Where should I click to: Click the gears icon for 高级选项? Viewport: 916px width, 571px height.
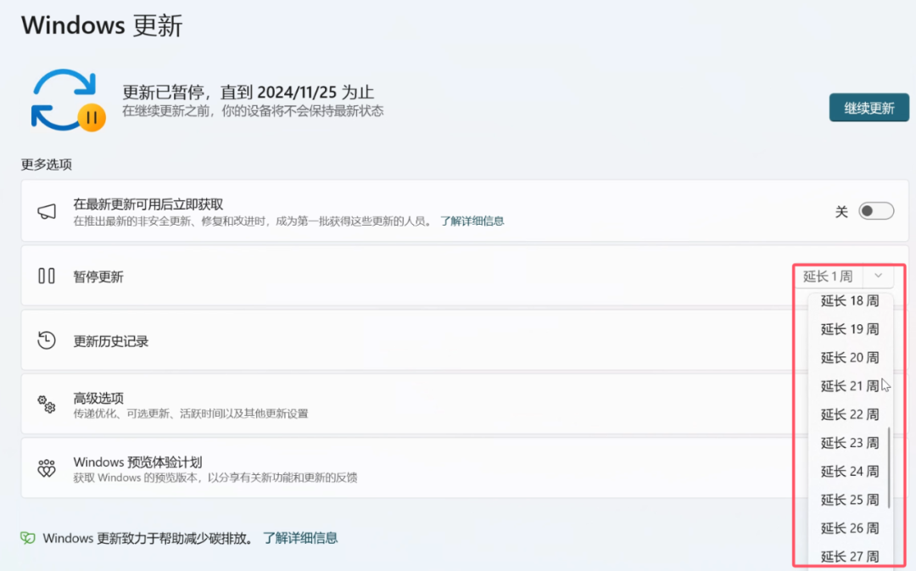click(x=47, y=405)
